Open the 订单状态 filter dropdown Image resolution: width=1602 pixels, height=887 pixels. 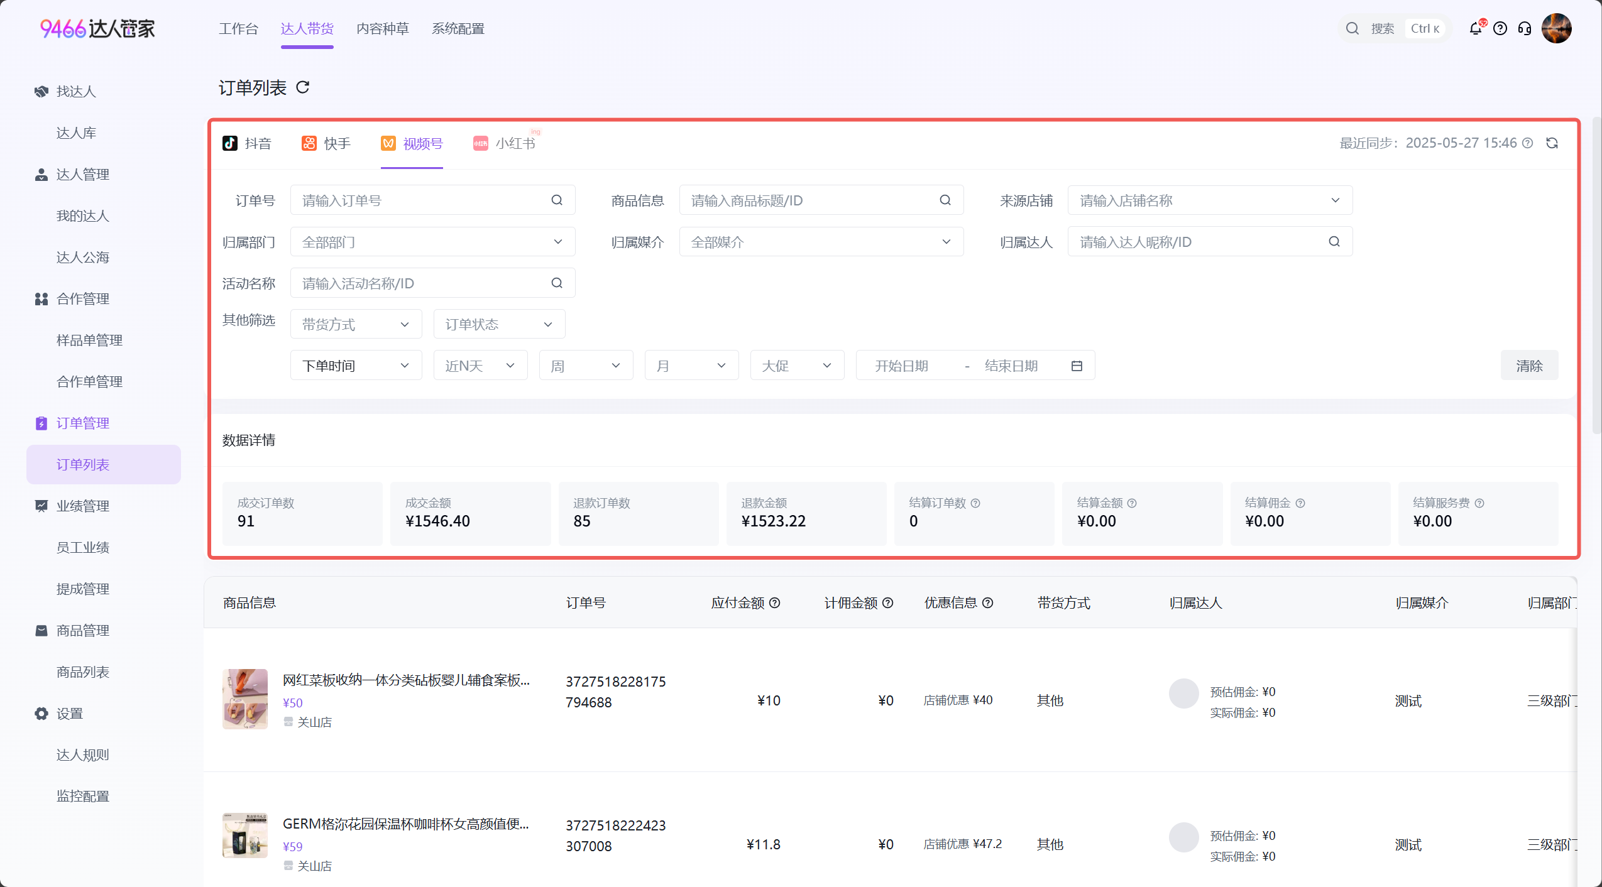[x=499, y=324]
